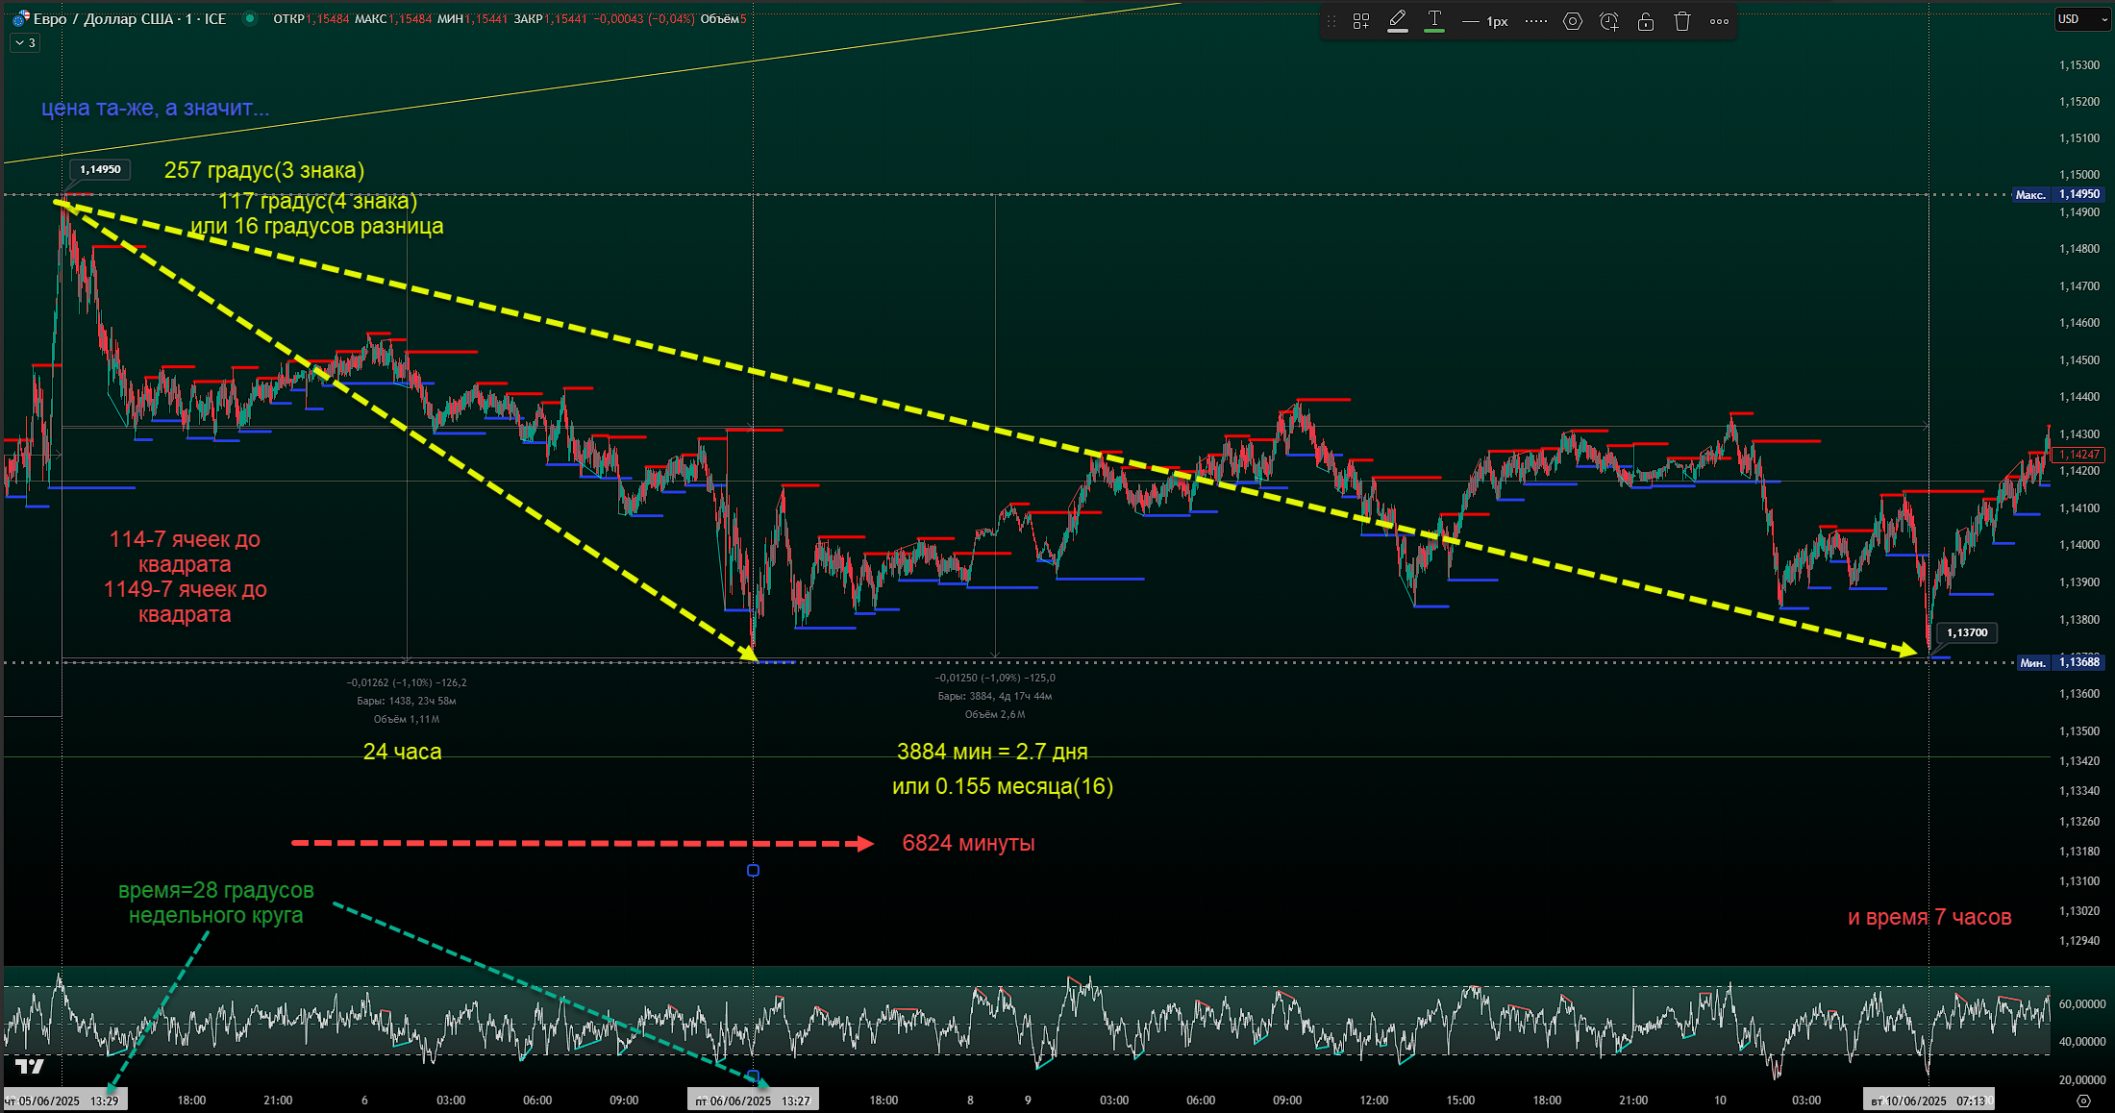
Task: Select text '24 часа'
Action: pyautogui.click(x=402, y=752)
